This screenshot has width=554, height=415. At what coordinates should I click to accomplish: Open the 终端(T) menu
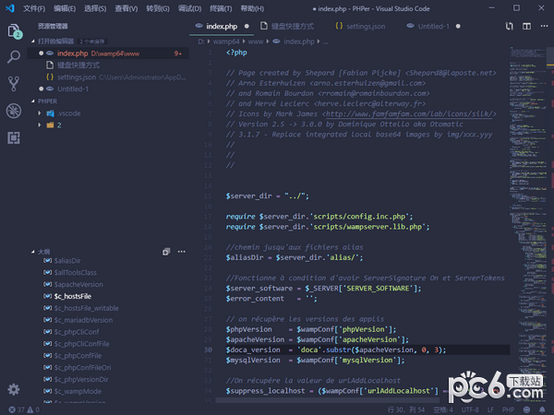pyautogui.click(x=221, y=8)
